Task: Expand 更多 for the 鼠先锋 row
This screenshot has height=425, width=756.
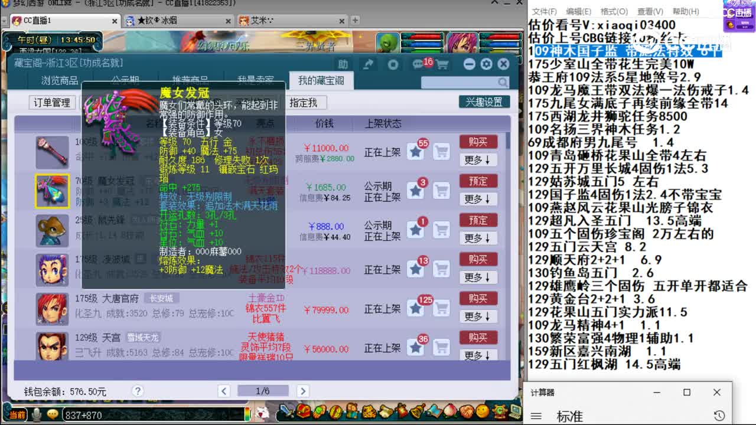Action: pyautogui.click(x=478, y=238)
